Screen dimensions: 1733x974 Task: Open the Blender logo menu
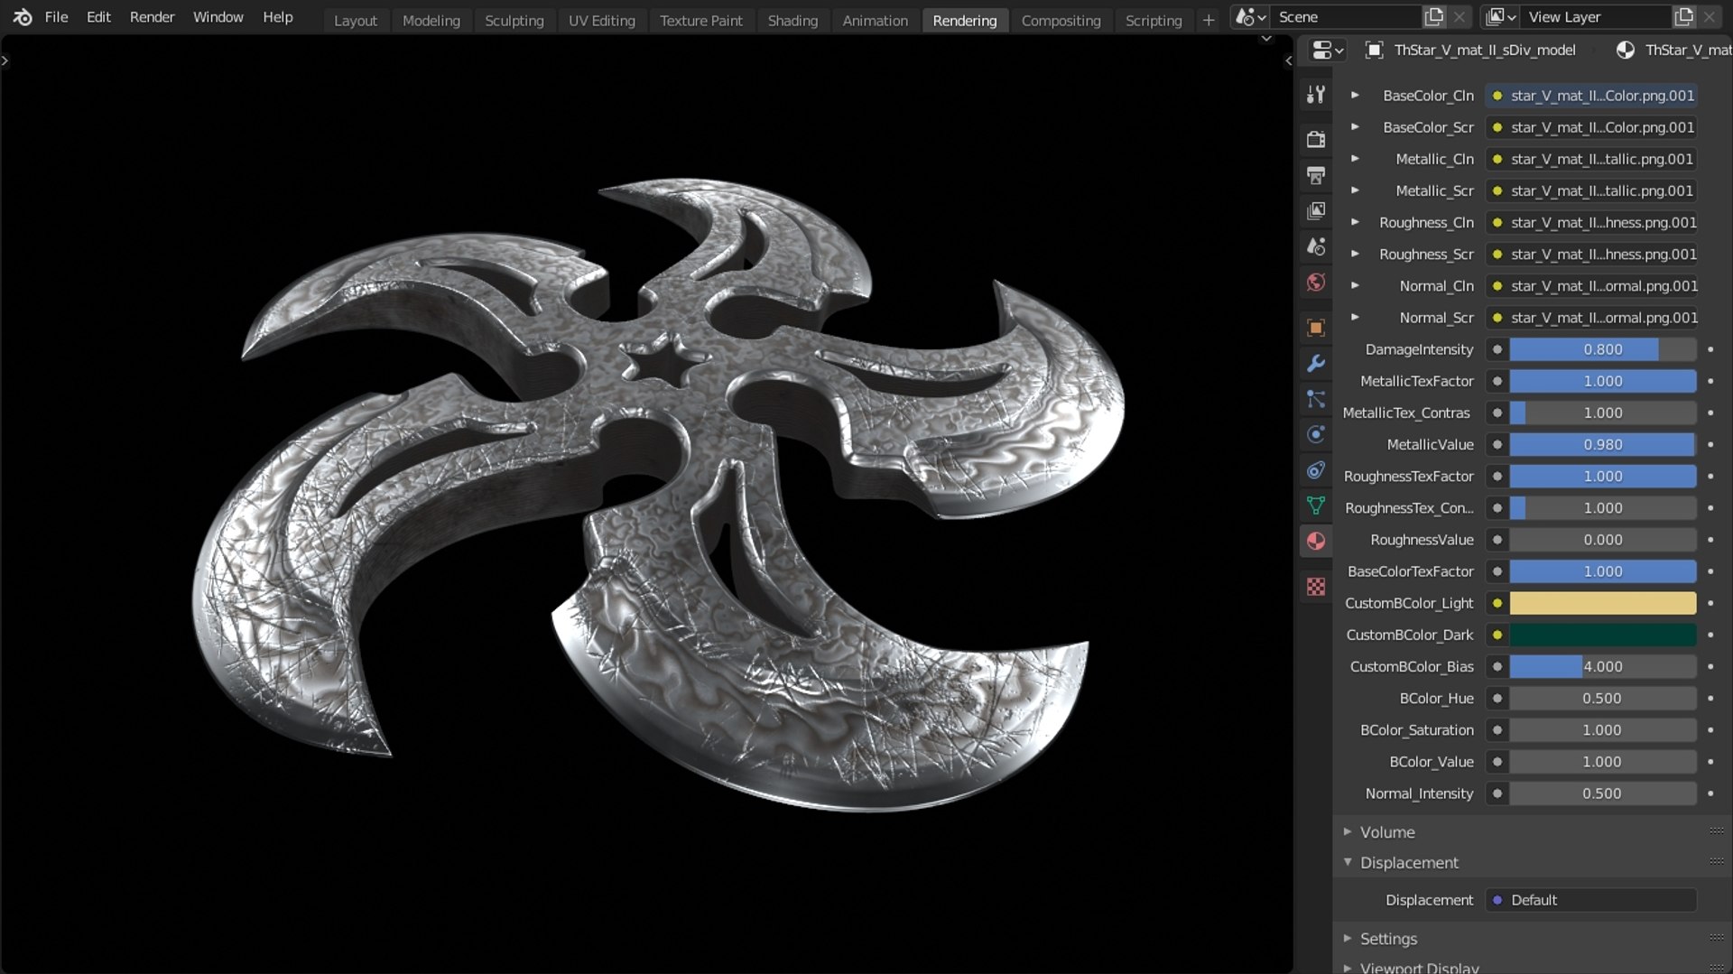[23, 17]
